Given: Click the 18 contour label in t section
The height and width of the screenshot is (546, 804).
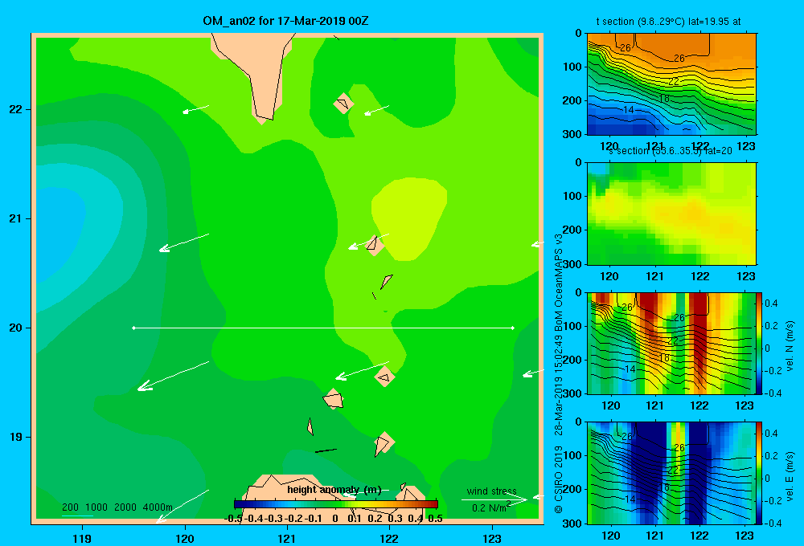Looking at the screenshot, I should pos(664,98).
